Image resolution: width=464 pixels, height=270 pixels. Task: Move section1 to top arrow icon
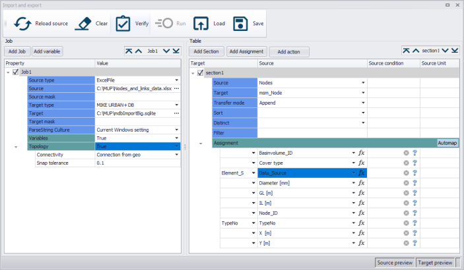(x=407, y=51)
